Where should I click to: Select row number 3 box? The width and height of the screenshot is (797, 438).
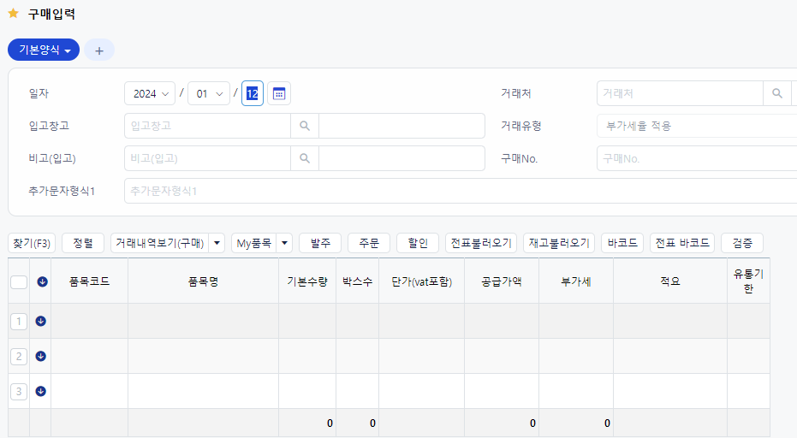tap(19, 391)
